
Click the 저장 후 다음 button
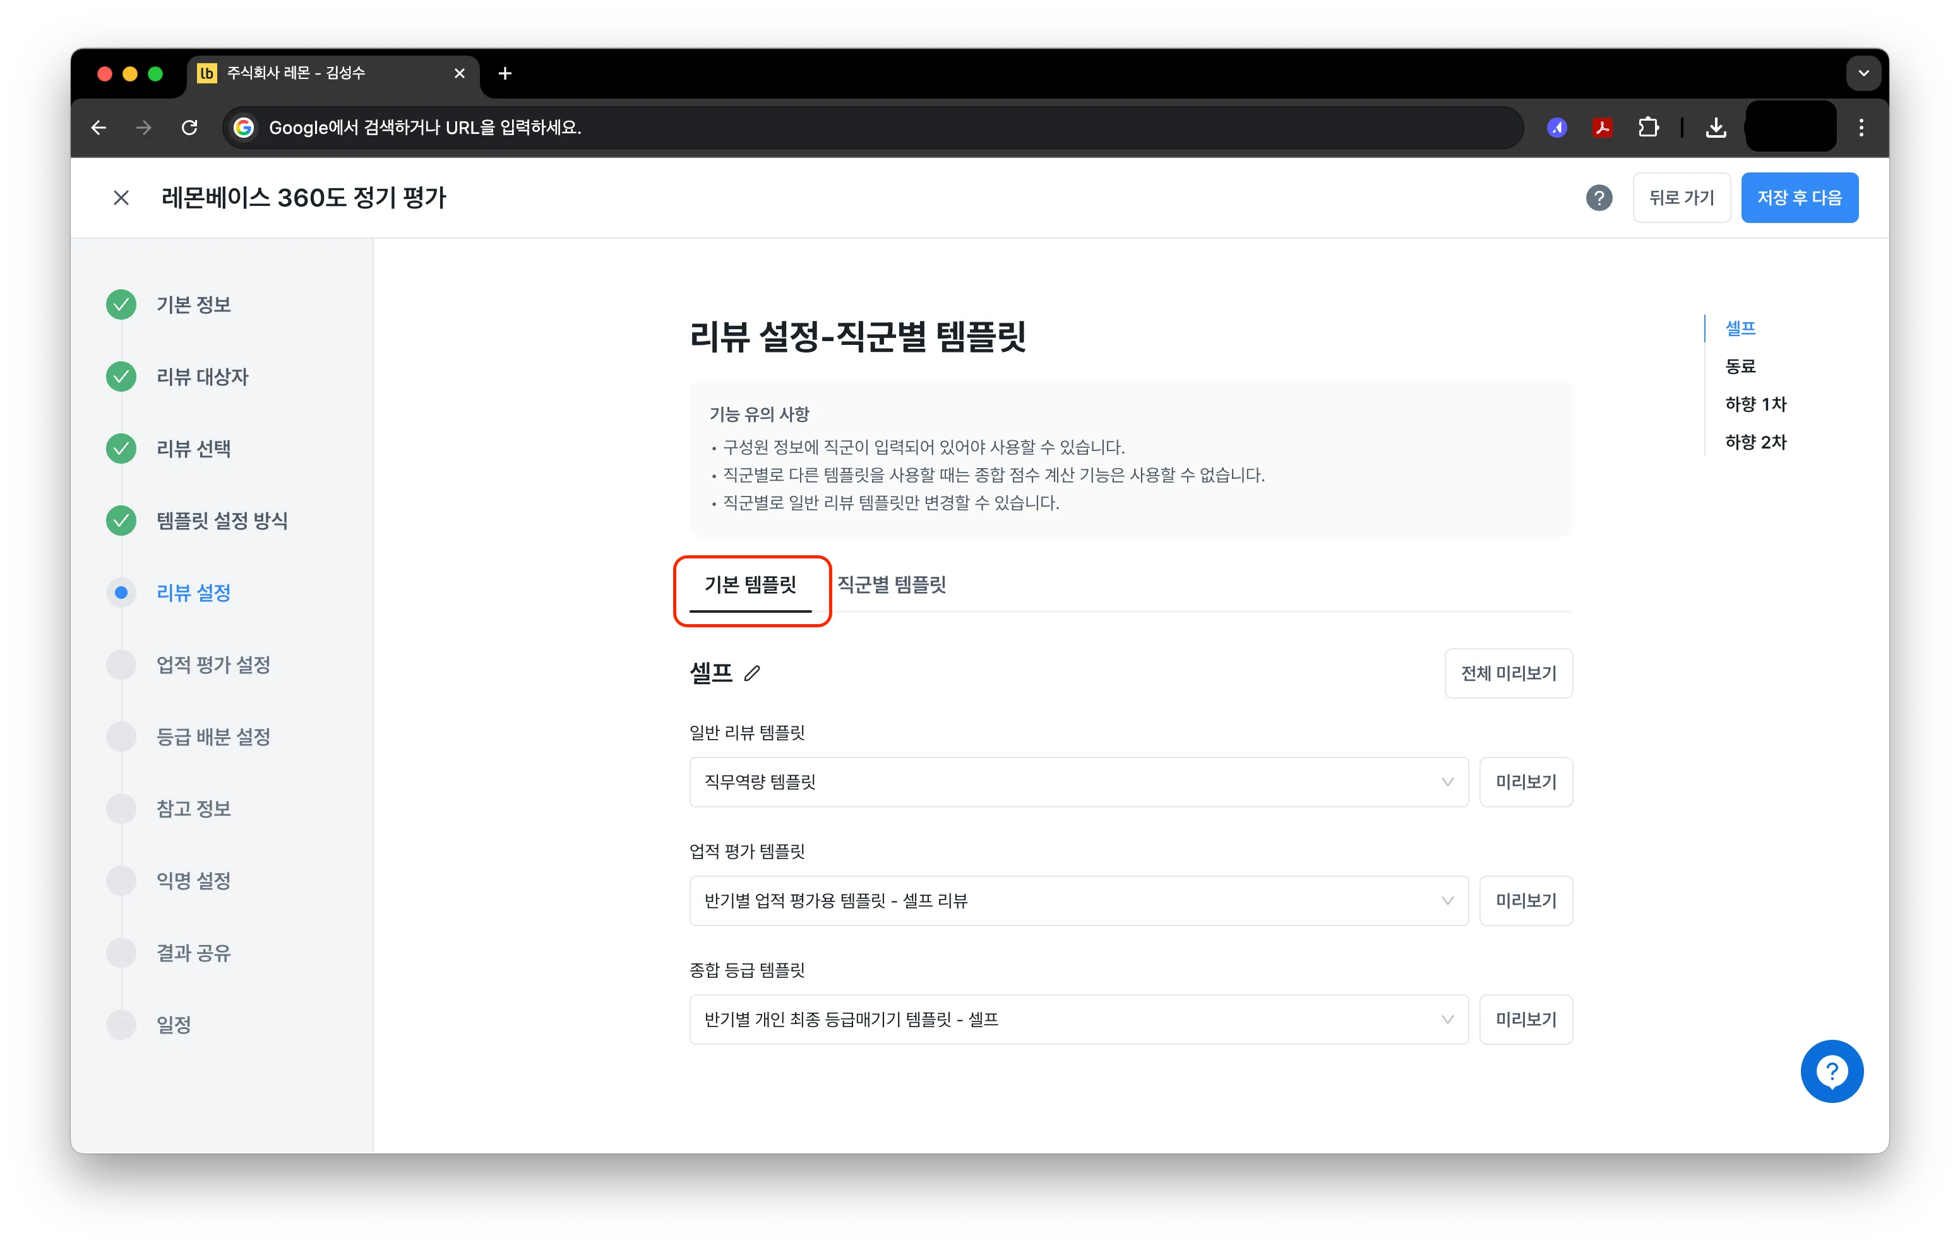(1799, 198)
